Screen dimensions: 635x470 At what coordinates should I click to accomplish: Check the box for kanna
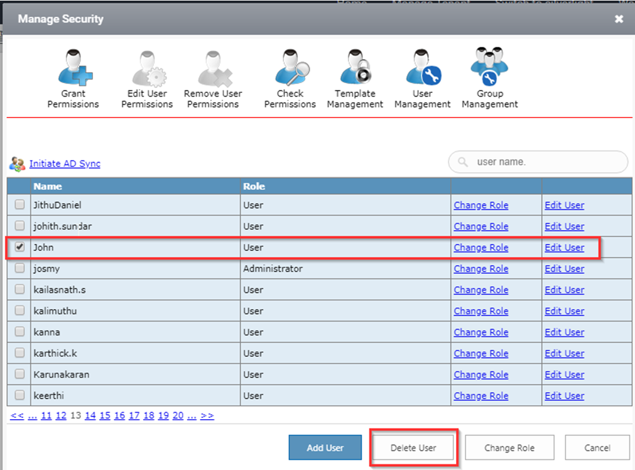click(x=19, y=331)
